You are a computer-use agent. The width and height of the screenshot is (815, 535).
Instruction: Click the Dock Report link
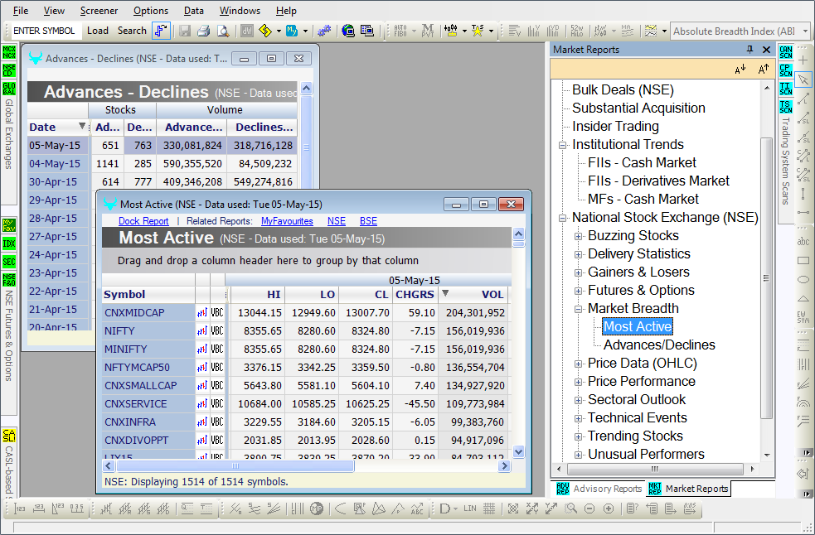pyautogui.click(x=143, y=221)
